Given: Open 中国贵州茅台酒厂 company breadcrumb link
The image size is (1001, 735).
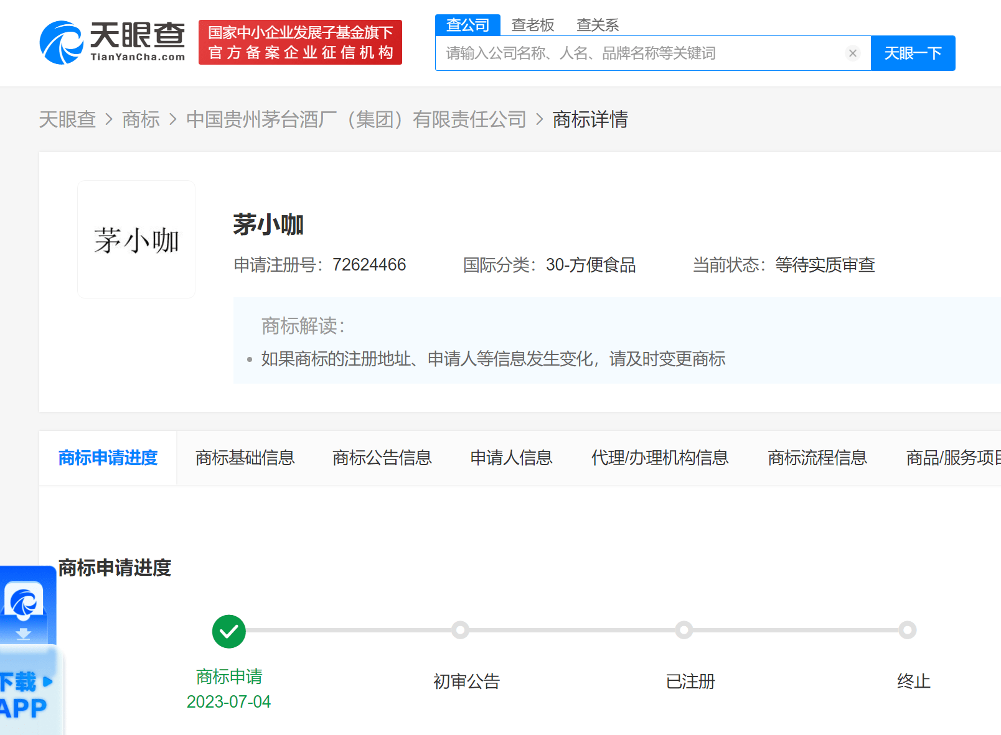Looking at the screenshot, I should click(x=356, y=119).
